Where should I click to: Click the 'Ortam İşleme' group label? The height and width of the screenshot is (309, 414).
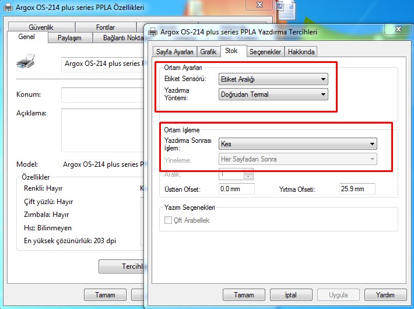click(x=182, y=130)
